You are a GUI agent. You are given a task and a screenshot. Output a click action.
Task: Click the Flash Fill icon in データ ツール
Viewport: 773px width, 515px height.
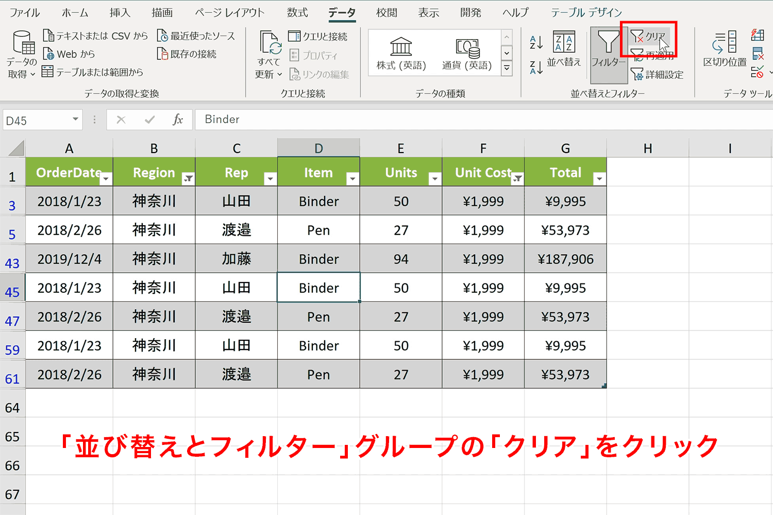point(758,35)
